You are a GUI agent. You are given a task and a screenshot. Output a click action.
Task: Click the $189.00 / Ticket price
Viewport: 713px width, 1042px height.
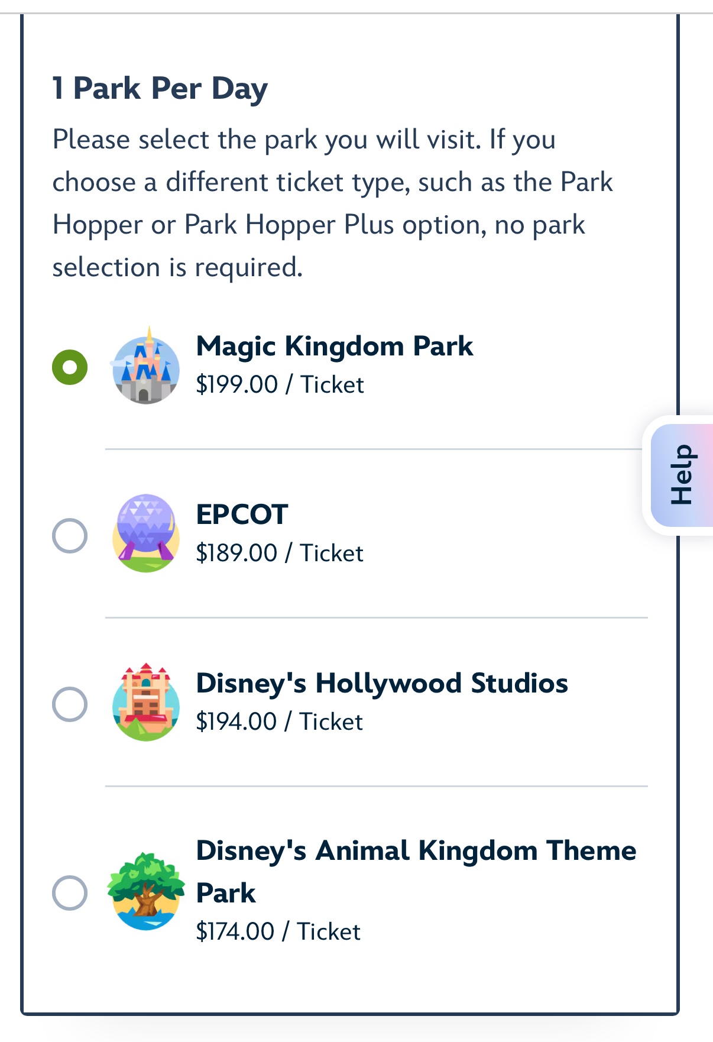[280, 553]
